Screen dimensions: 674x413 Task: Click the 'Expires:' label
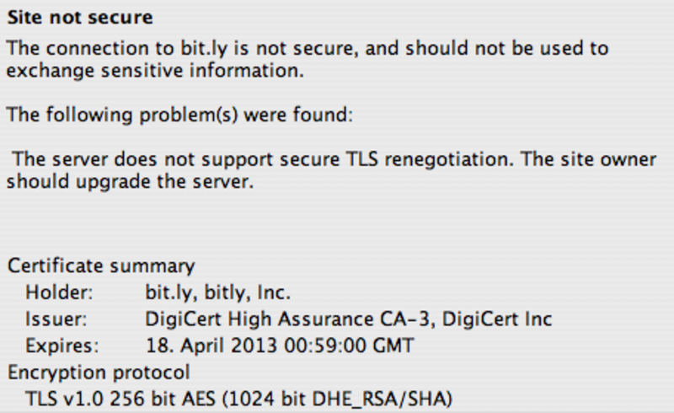tap(62, 346)
